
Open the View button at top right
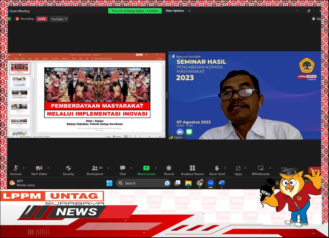[x=316, y=19]
